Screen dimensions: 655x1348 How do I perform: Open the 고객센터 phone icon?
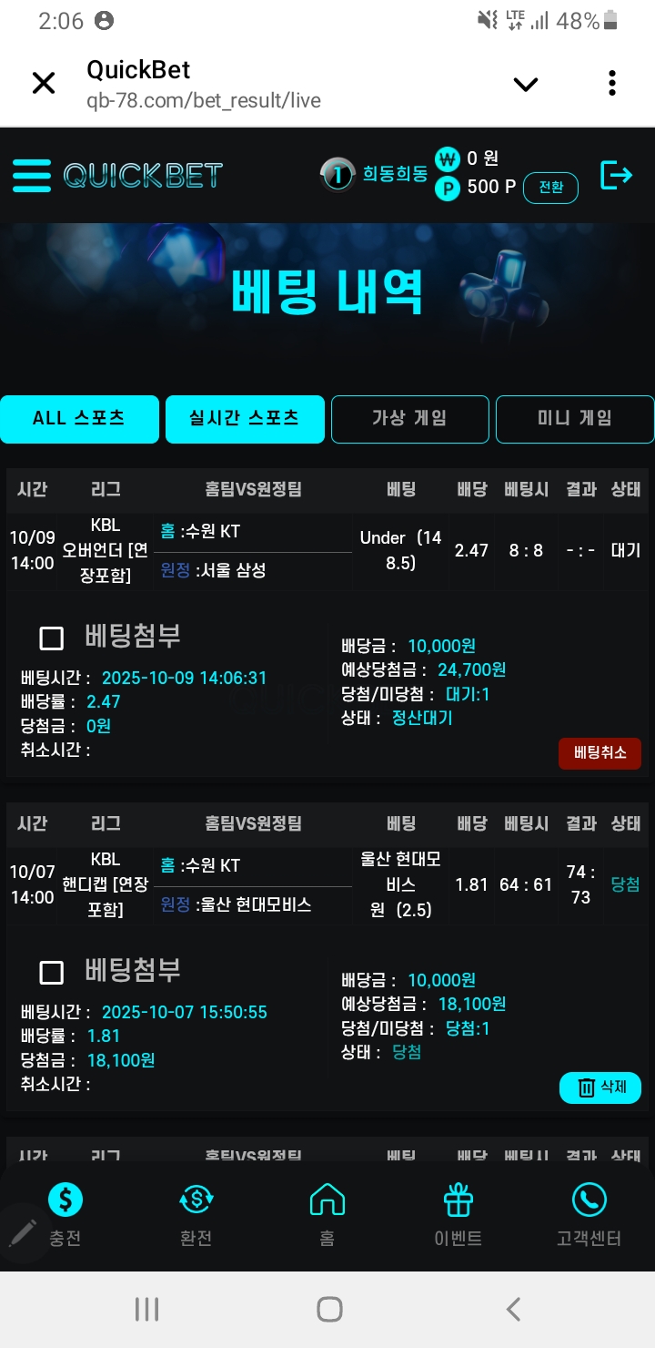tap(589, 1200)
